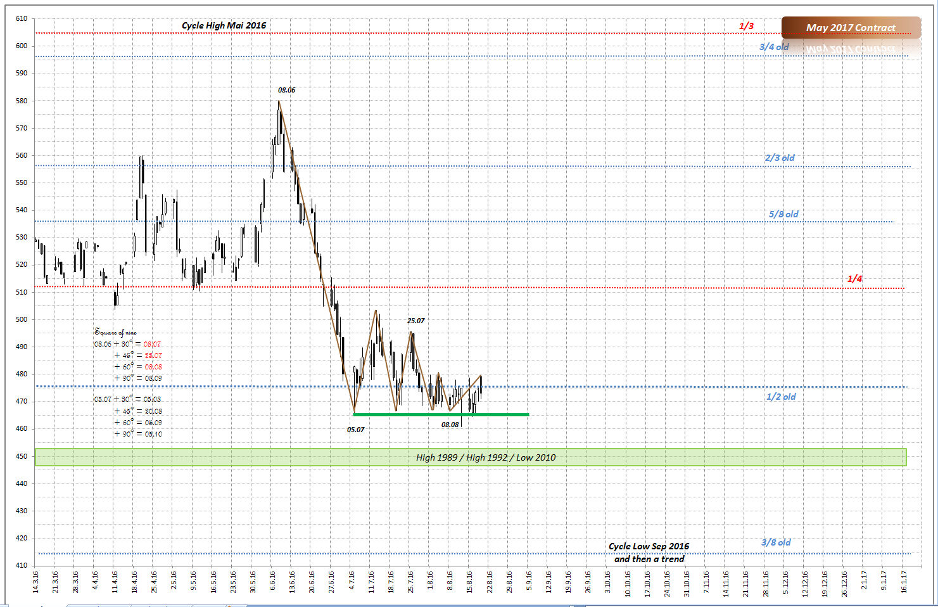The height and width of the screenshot is (607, 938).
Task: Select the red 1/4 level label
Action: (x=854, y=279)
